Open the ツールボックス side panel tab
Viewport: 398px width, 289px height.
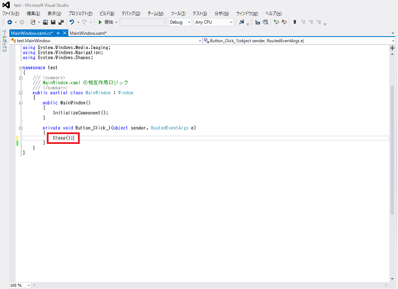4,40
